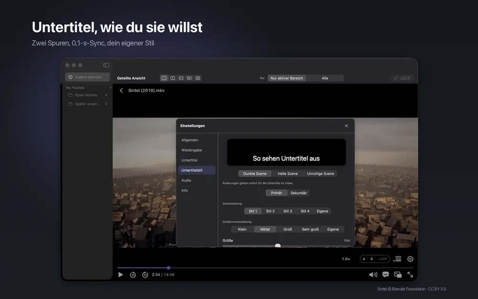Set subtitle size preset to Sehr groß
The width and height of the screenshot is (478, 299).
click(310, 230)
